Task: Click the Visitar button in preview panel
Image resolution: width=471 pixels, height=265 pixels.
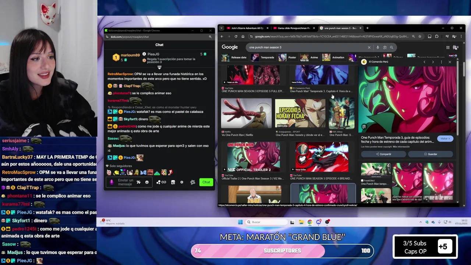Action: (x=445, y=139)
